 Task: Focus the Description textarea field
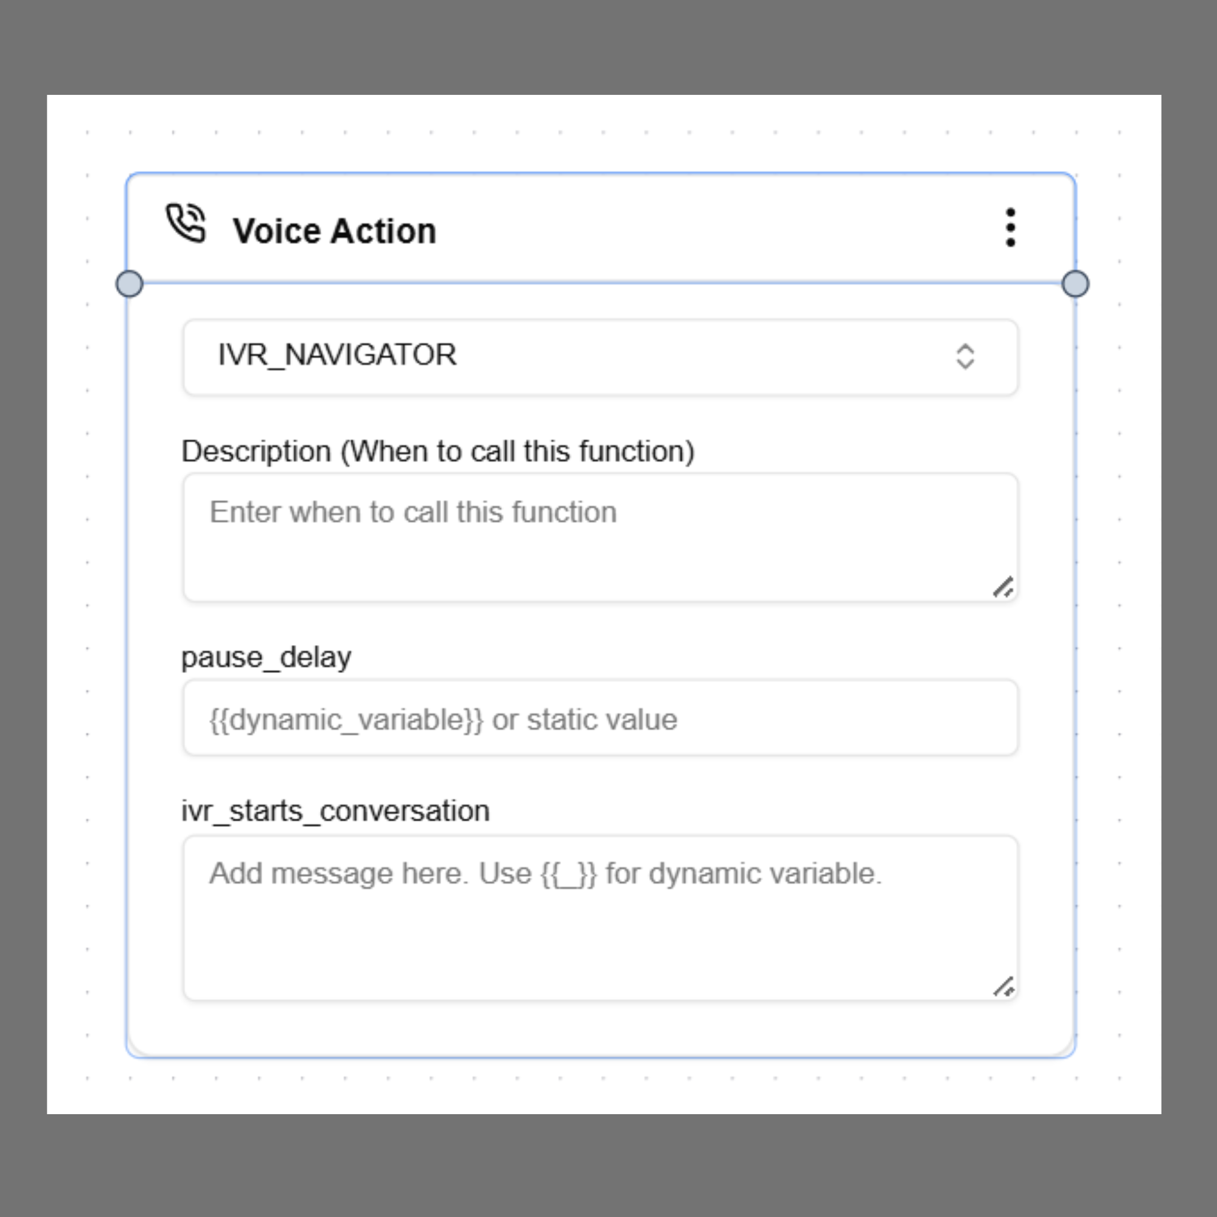(x=601, y=537)
